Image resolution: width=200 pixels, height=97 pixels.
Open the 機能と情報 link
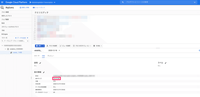pos(24,7)
